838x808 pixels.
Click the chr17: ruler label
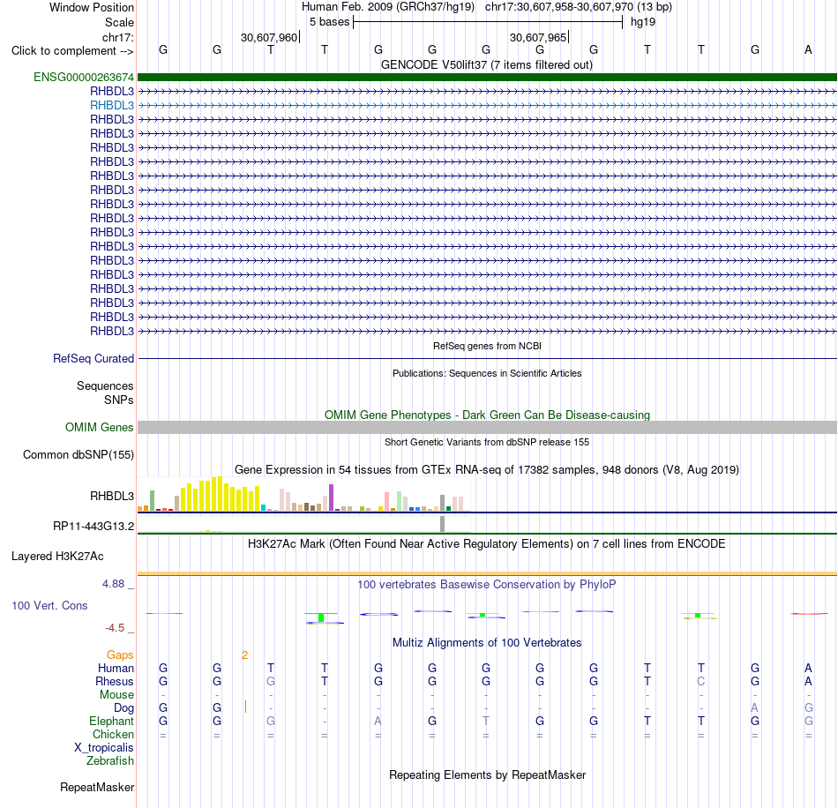(117, 37)
